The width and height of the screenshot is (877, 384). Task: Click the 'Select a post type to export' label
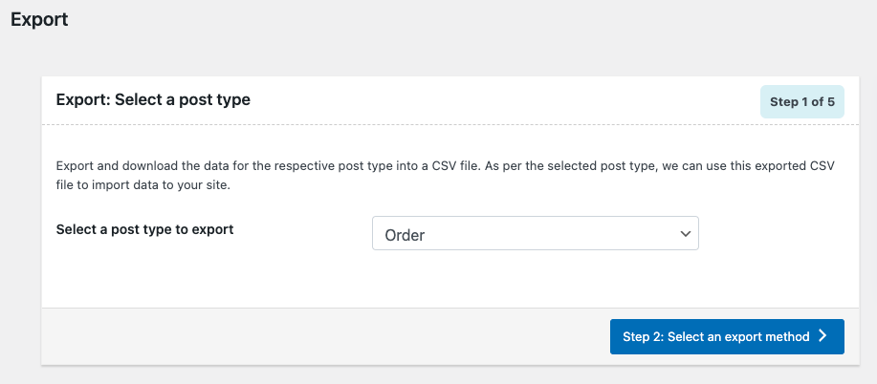pos(144,229)
